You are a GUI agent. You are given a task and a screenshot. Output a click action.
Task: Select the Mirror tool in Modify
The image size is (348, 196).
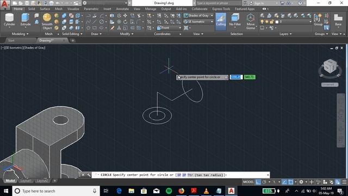pos(119,28)
